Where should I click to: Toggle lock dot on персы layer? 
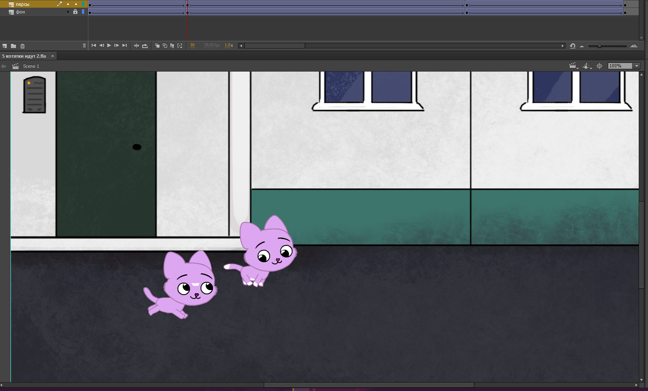(76, 4)
